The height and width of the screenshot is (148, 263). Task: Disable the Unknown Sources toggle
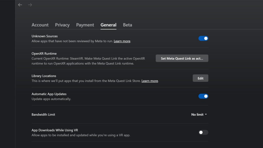203,39
